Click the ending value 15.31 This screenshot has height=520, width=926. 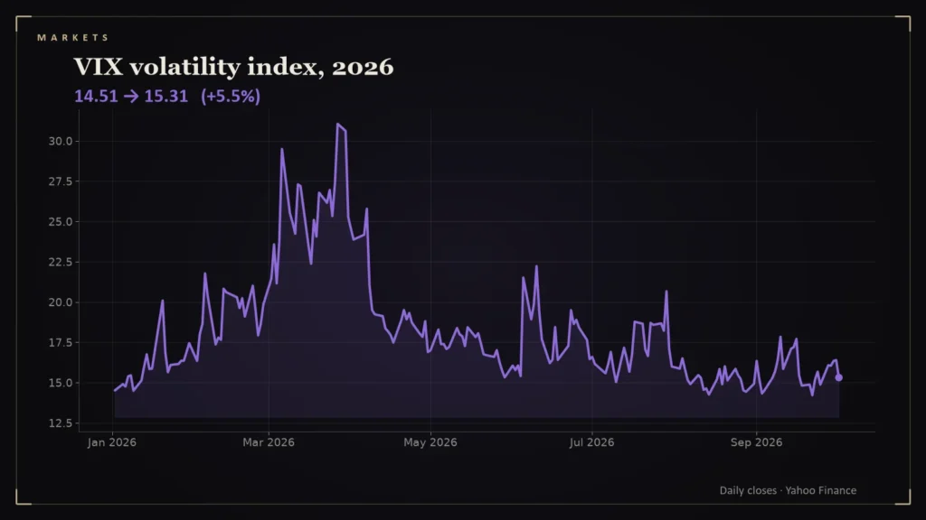(166, 96)
